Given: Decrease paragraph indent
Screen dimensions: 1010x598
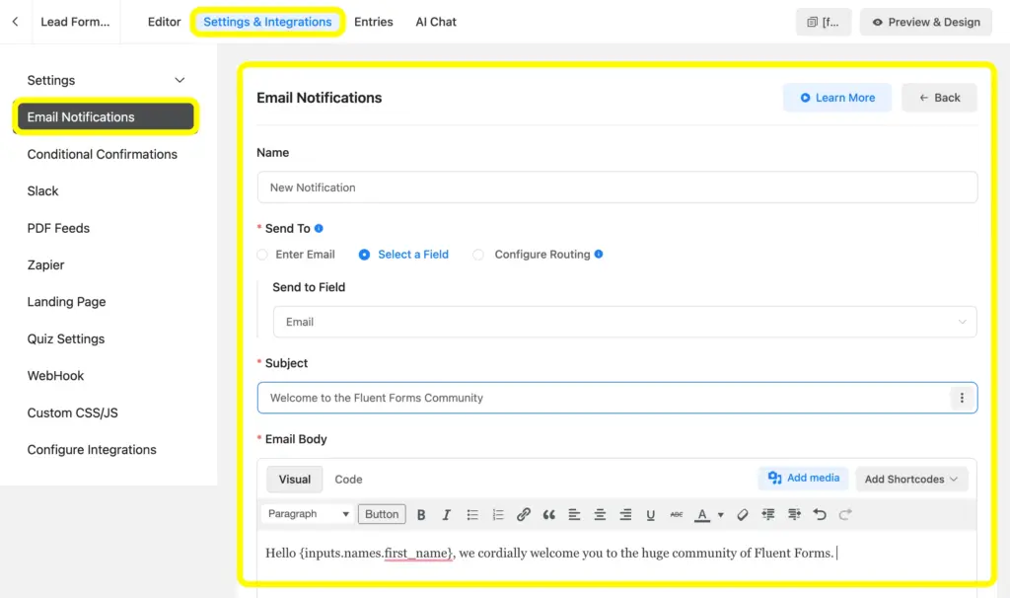Looking at the screenshot, I should (x=767, y=514).
